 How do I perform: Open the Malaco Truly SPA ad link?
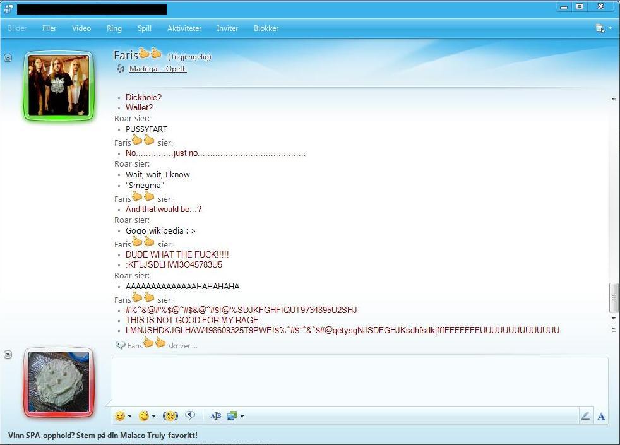pyautogui.click(x=103, y=436)
